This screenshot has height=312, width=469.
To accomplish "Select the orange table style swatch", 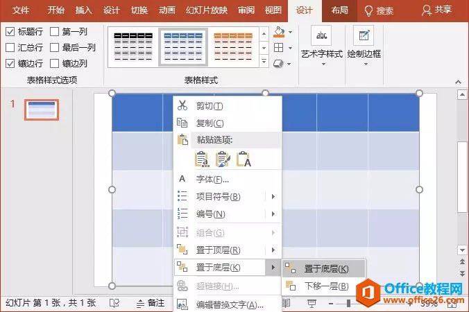I will [x=233, y=47].
